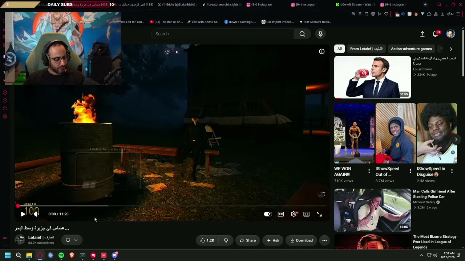465x261 pixels.
Task: Open the YouTube upload/create icon
Action: click(422, 34)
